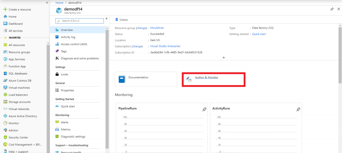
Task: Open All services list icon
Action: tap(5, 31)
